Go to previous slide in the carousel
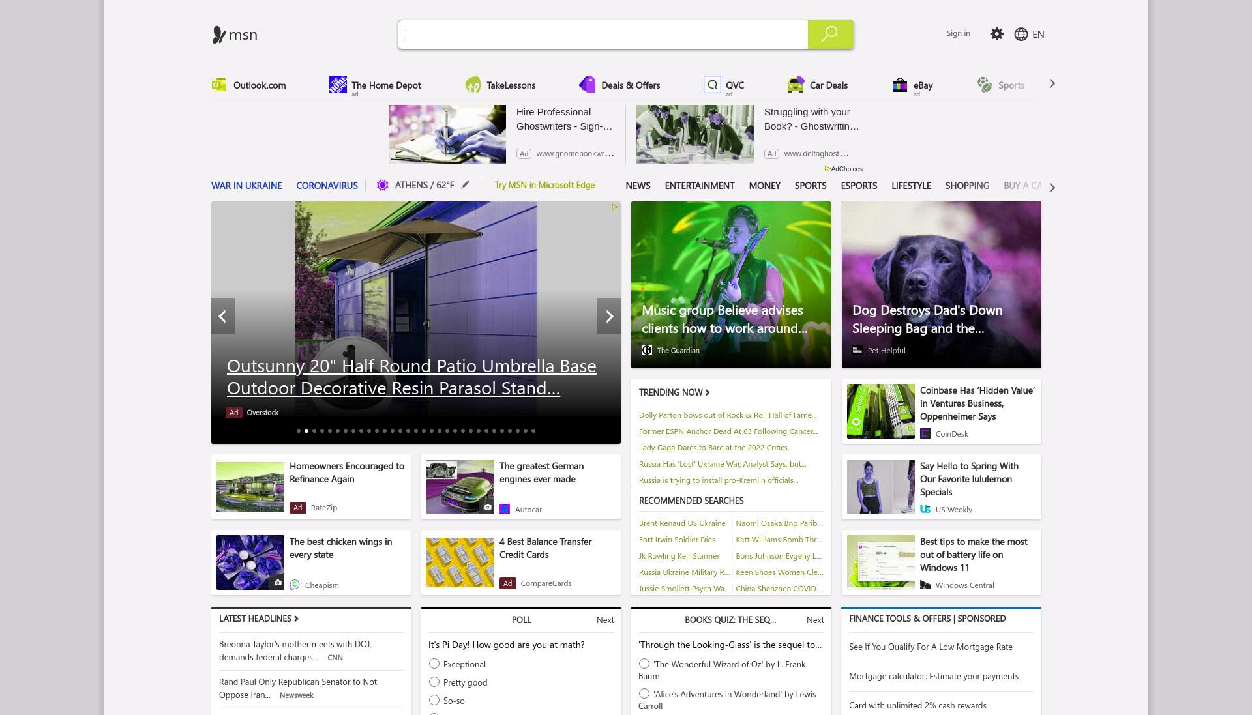Viewport: 1252px width, 715px height. tap(222, 316)
